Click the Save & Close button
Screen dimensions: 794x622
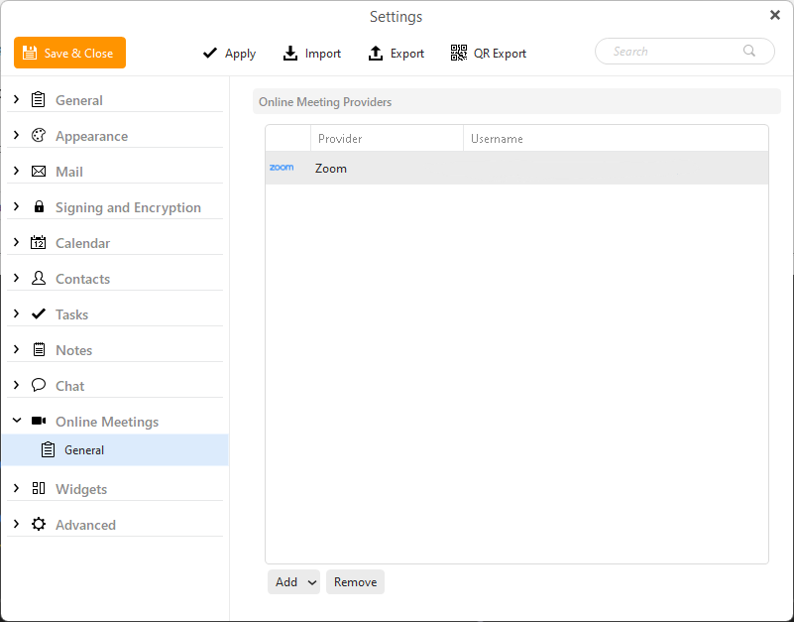pyautogui.click(x=69, y=53)
